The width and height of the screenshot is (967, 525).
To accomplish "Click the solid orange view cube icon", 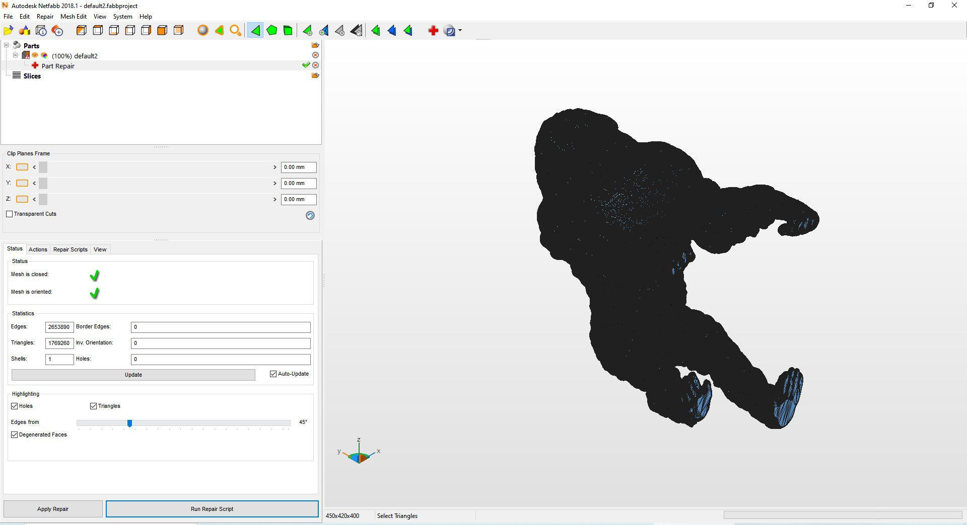I will [162, 31].
